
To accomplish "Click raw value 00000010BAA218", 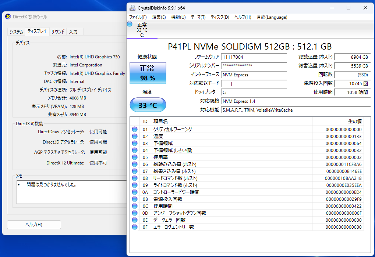I will pyautogui.click(x=343, y=178).
